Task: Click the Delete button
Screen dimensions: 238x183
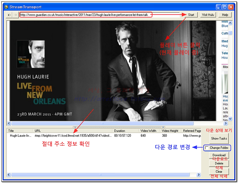Action: 219,164
